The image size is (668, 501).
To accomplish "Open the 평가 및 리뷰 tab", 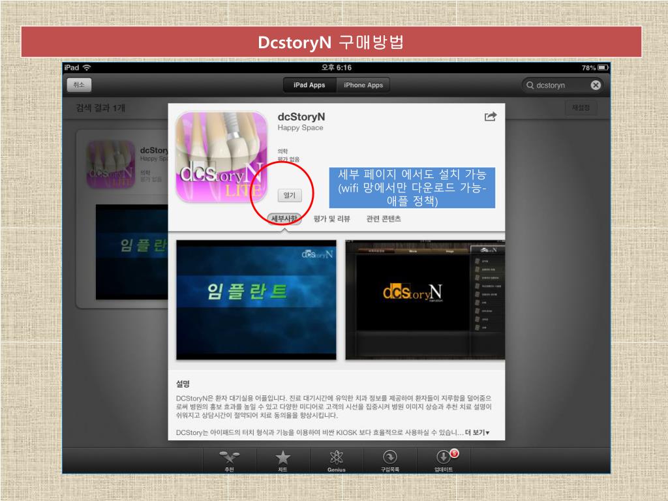I will tap(332, 219).
